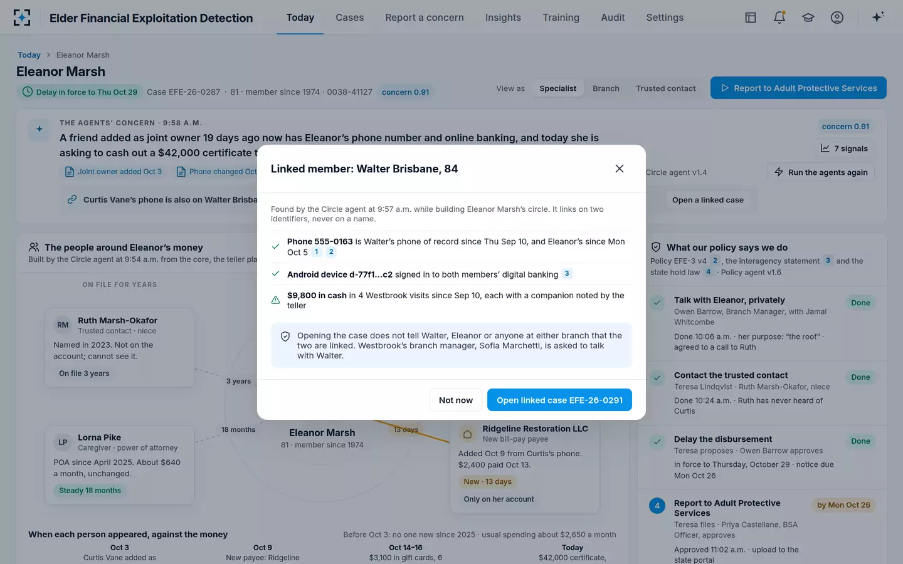Image resolution: width=903 pixels, height=564 pixels.
Task: Show the 7 signals chart
Action: coord(845,149)
